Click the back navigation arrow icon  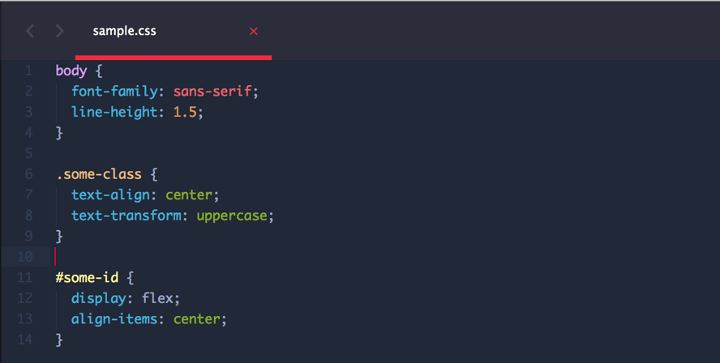tap(30, 32)
